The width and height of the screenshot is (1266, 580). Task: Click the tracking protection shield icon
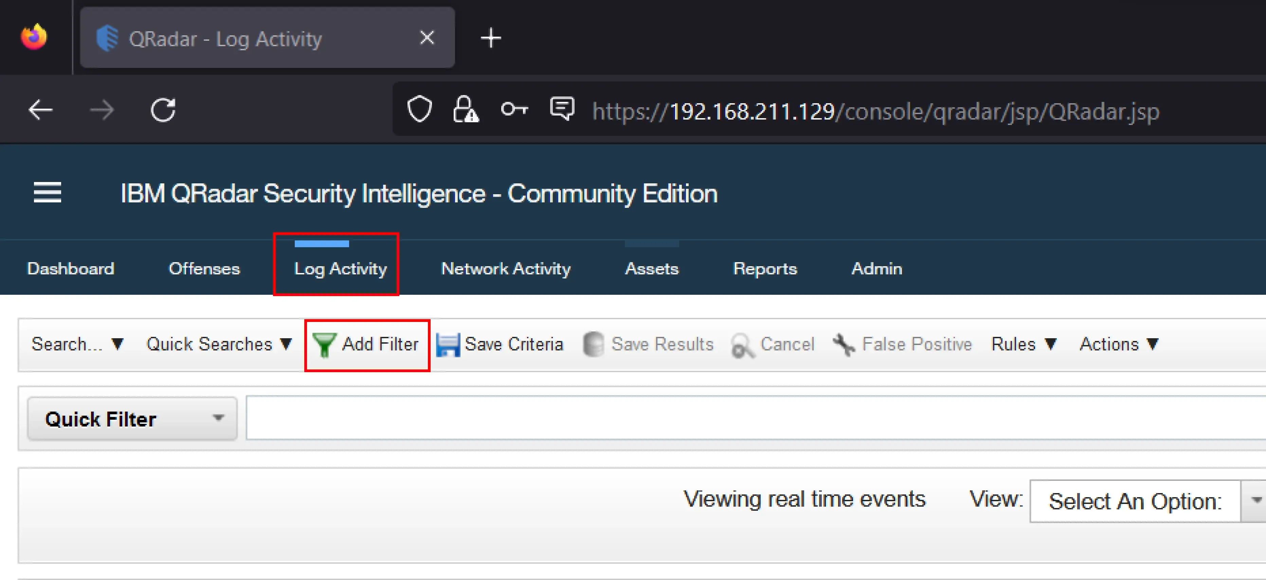(x=420, y=109)
